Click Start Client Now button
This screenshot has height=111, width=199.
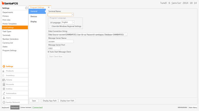tap(56, 57)
